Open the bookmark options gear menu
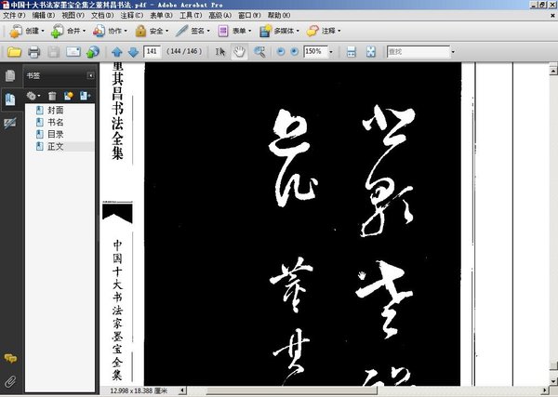The image size is (558, 397). tap(33, 96)
